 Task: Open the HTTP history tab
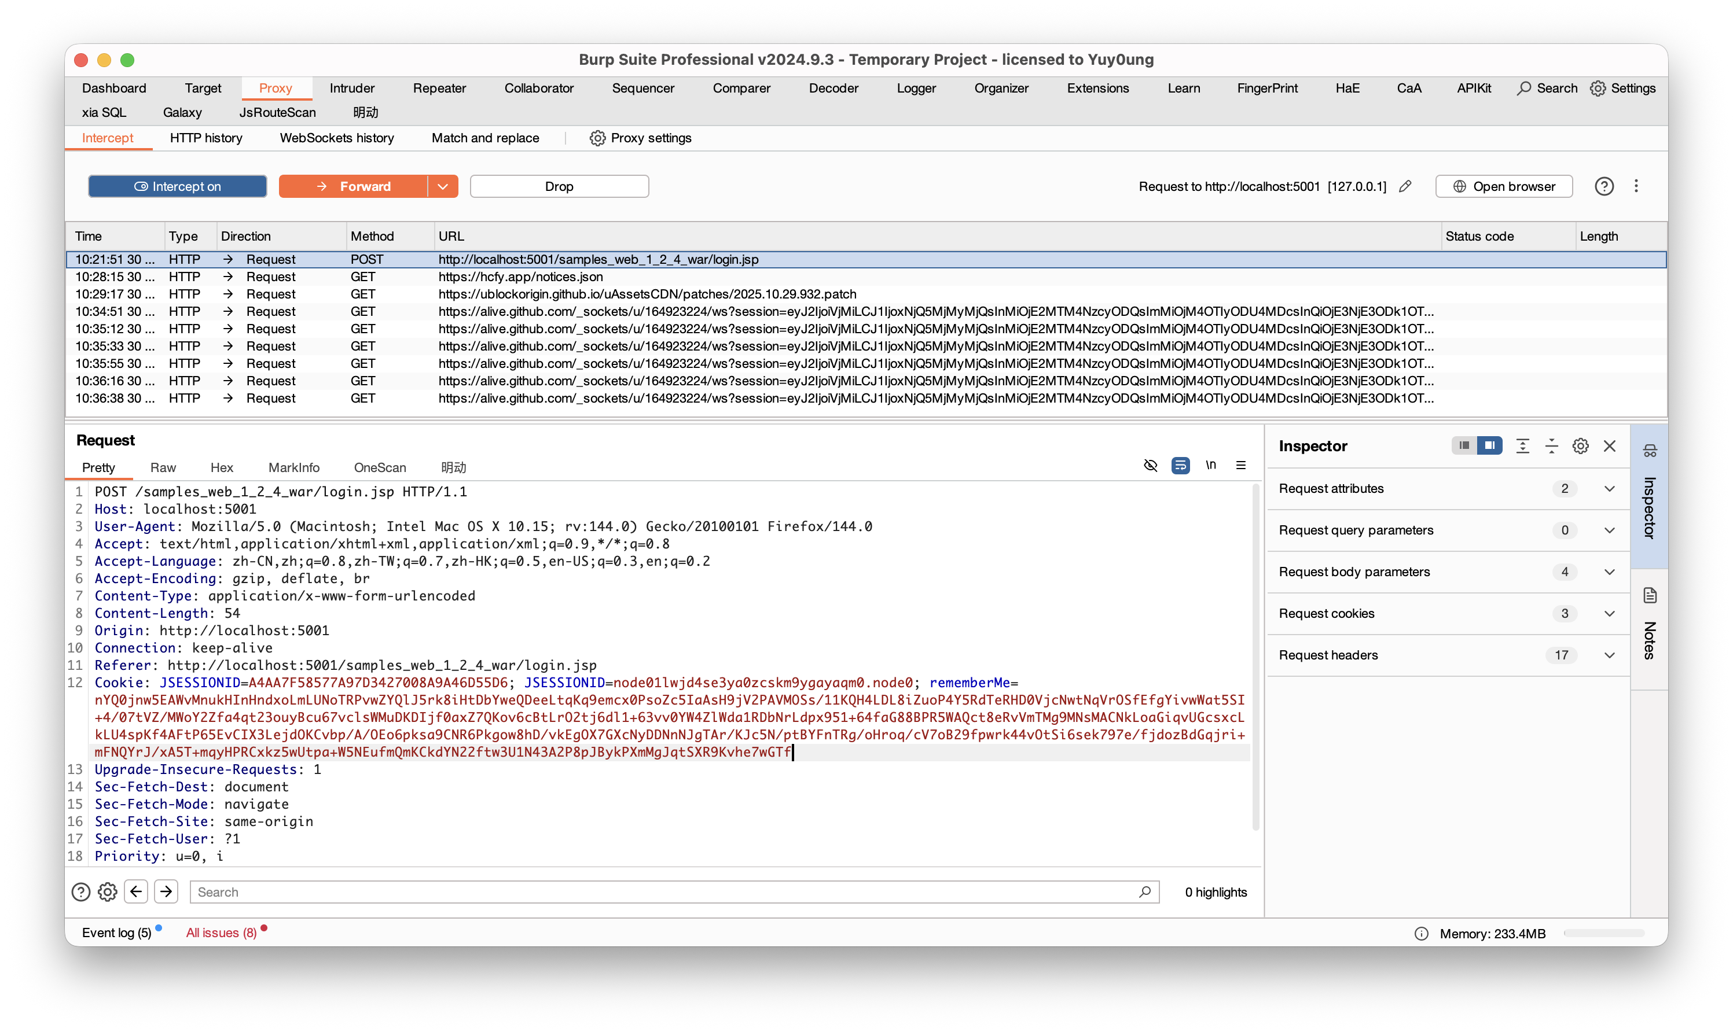tap(206, 138)
